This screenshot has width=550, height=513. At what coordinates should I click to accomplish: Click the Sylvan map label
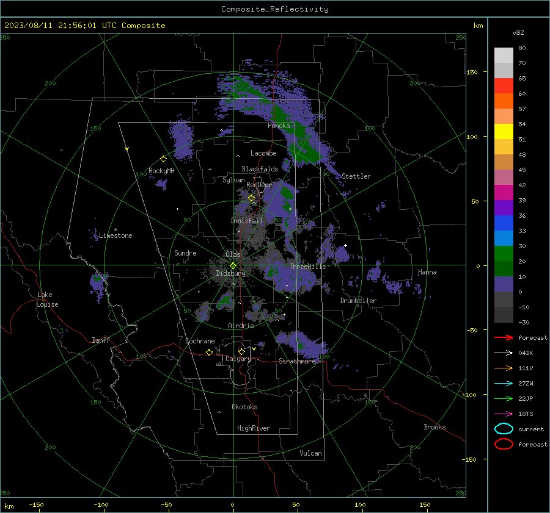[x=233, y=180]
